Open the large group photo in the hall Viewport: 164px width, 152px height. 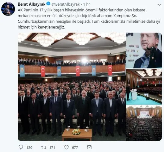[x=72, y=87]
